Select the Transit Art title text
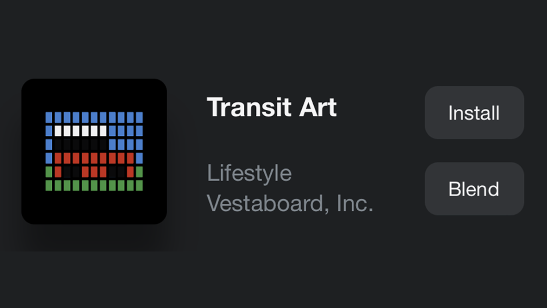Screen dimensions: 547x308 point(272,107)
